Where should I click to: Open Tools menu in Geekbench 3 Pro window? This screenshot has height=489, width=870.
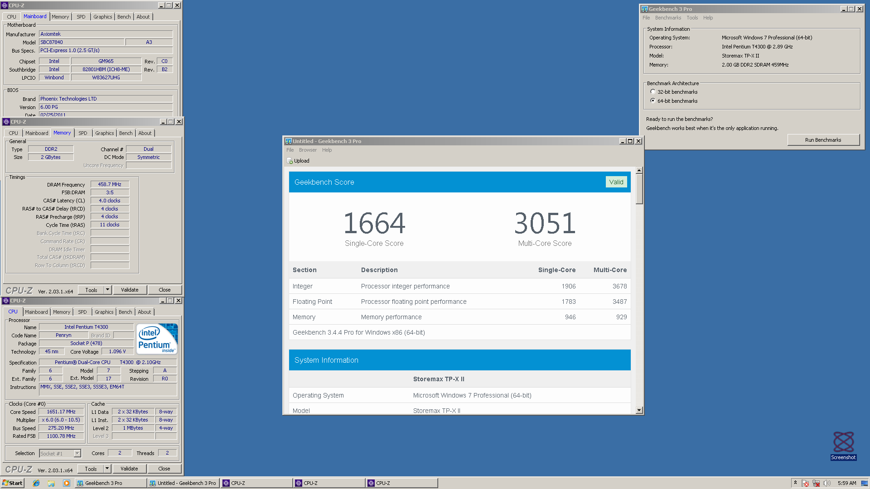point(692,18)
